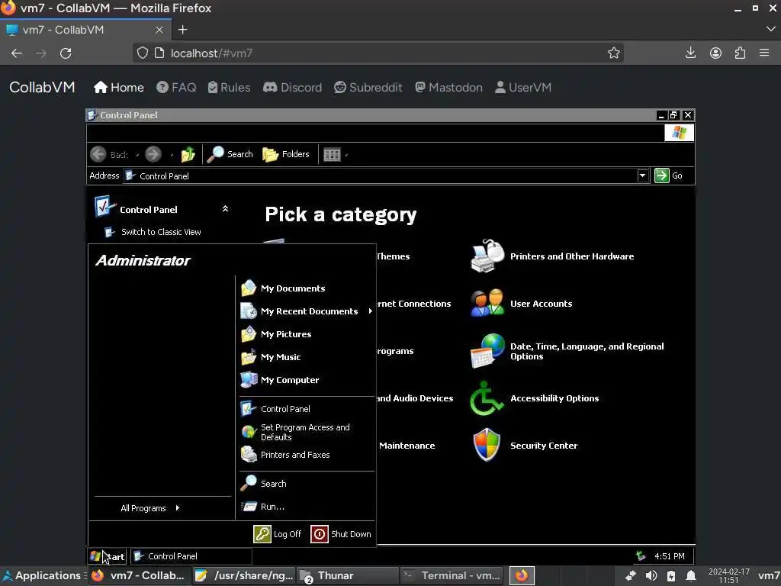781x586 pixels.
Task: Click the Shut Down button
Action: pos(341,533)
